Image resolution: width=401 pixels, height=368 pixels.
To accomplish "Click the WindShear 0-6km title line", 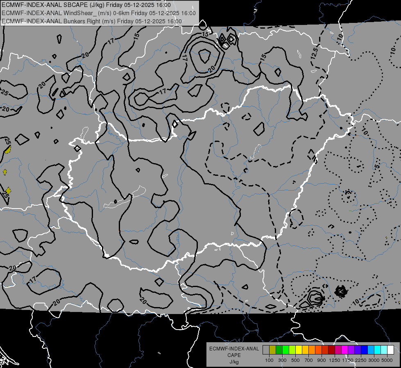I will point(98,13).
